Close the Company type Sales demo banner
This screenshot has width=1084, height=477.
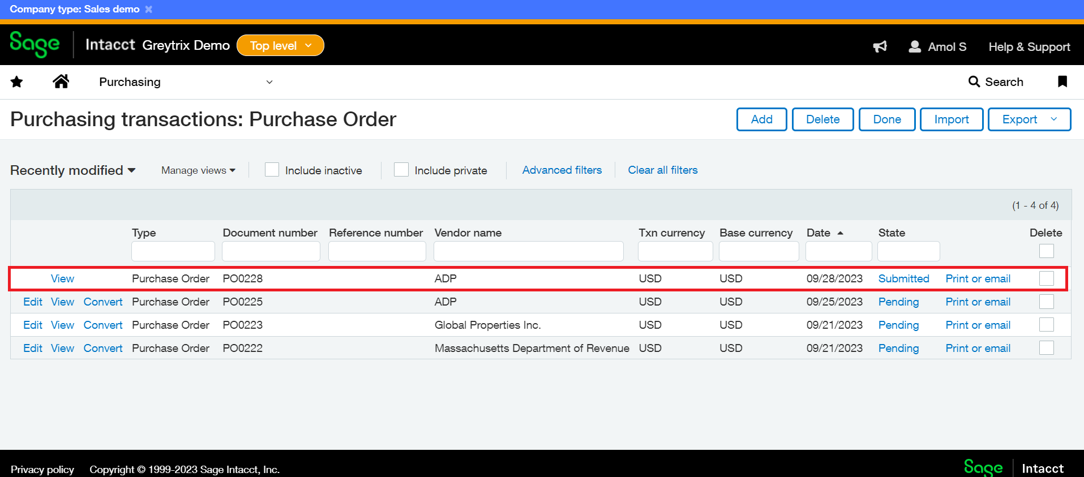[x=149, y=9]
